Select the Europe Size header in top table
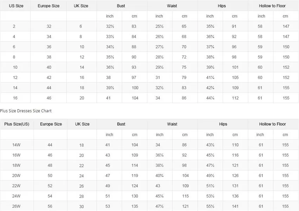299x211 pixels. point(49,6)
